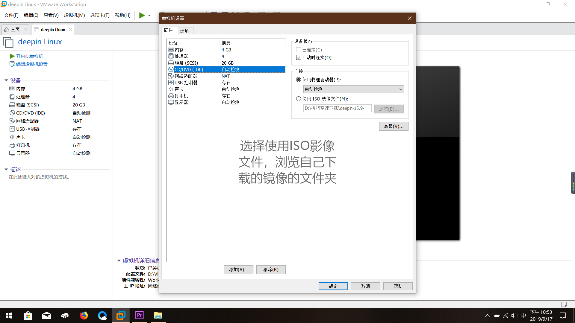Open the Mail app from taskbar
The width and height of the screenshot is (575, 323).
pos(47,316)
